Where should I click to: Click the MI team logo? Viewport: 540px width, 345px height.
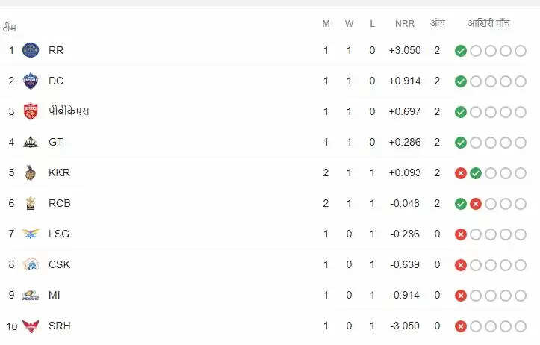pyautogui.click(x=31, y=295)
